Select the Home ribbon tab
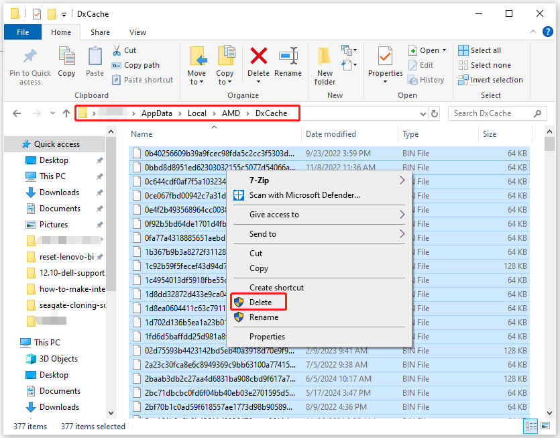Image resolution: width=560 pixels, height=438 pixels. [x=61, y=32]
